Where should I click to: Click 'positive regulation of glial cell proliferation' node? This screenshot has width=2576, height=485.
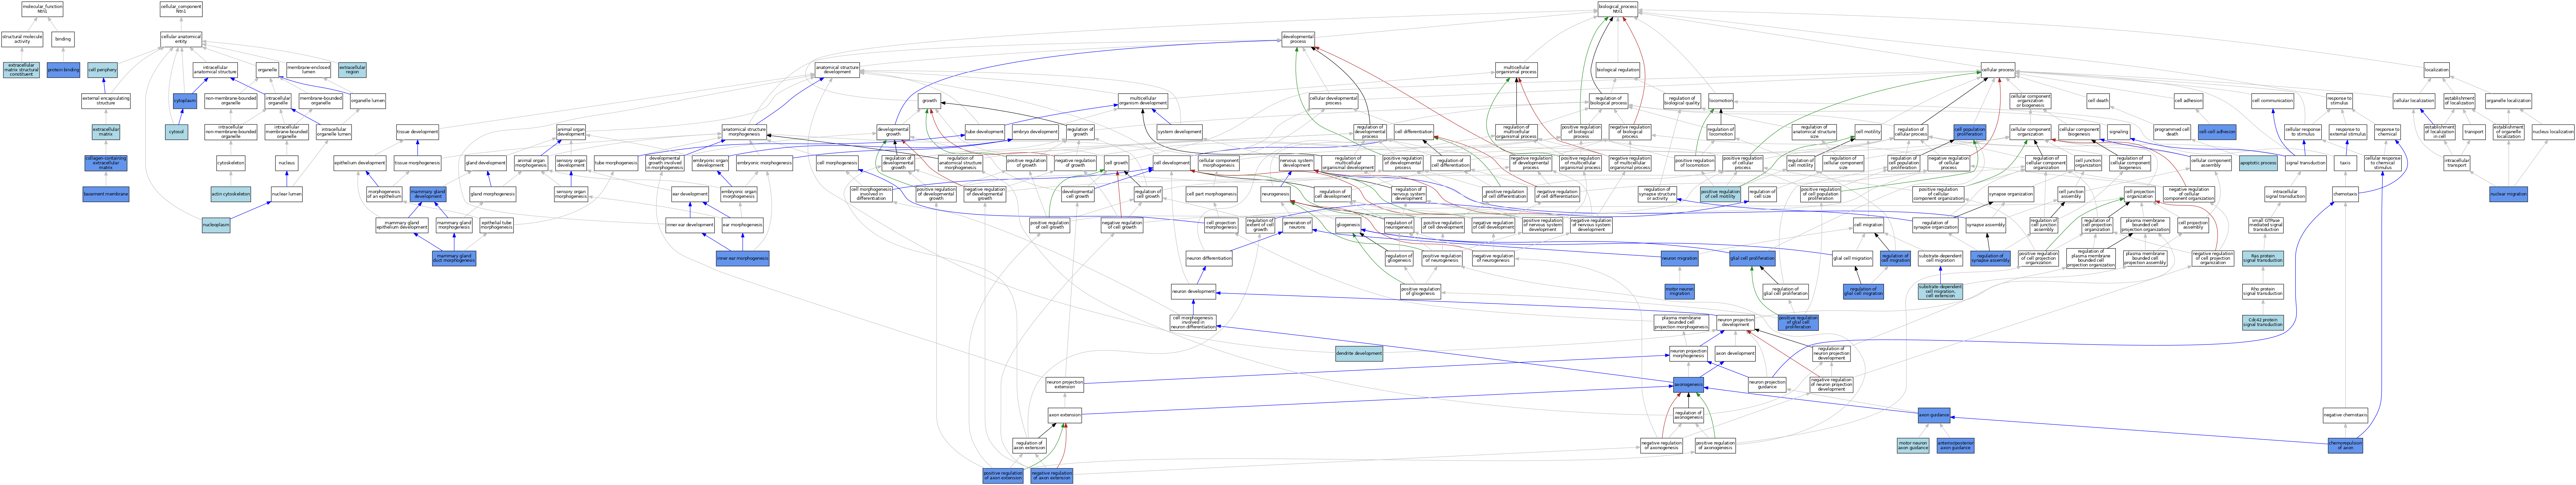(1798, 322)
